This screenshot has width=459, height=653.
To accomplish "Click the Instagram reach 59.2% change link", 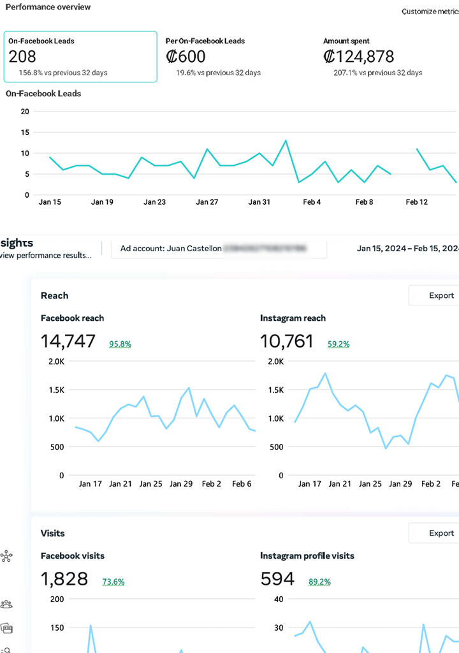I will tap(339, 344).
